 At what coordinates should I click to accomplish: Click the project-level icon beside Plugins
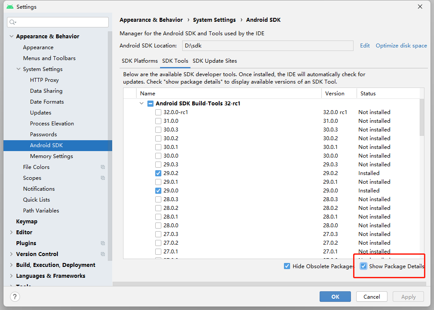[103, 243]
